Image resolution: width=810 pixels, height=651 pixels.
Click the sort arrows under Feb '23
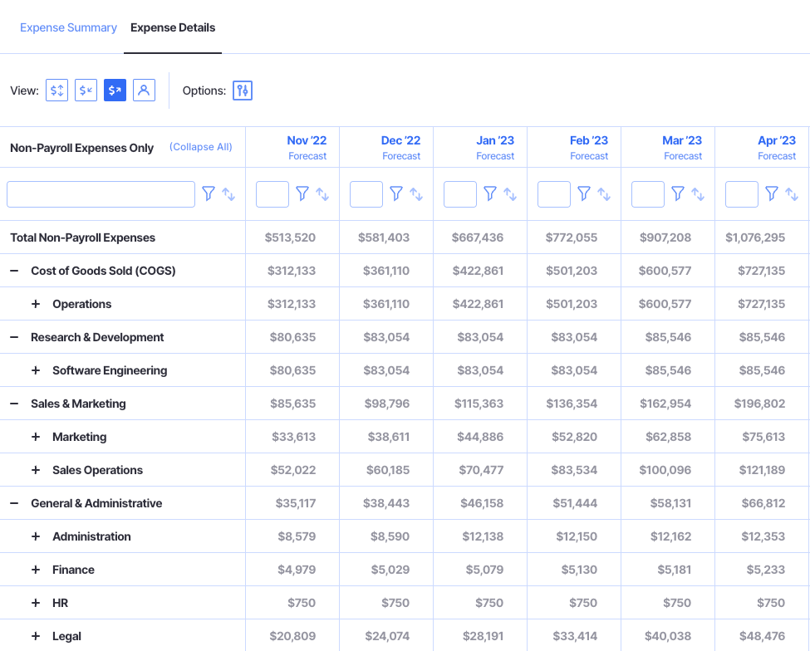(x=603, y=193)
